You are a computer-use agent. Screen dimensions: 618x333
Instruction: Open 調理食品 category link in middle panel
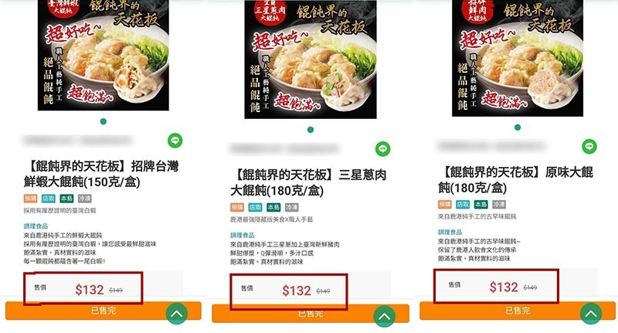pyautogui.click(x=243, y=236)
